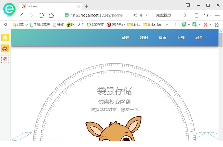This screenshot has width=223, height=147.
Task: Click the green lightning speed mode icon
Action: pos(141,15)
